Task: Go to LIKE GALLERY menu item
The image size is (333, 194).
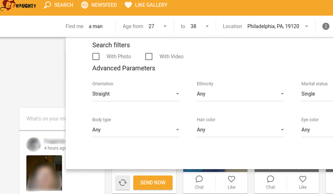Action: pyautogui.click(x=151, y=5)
